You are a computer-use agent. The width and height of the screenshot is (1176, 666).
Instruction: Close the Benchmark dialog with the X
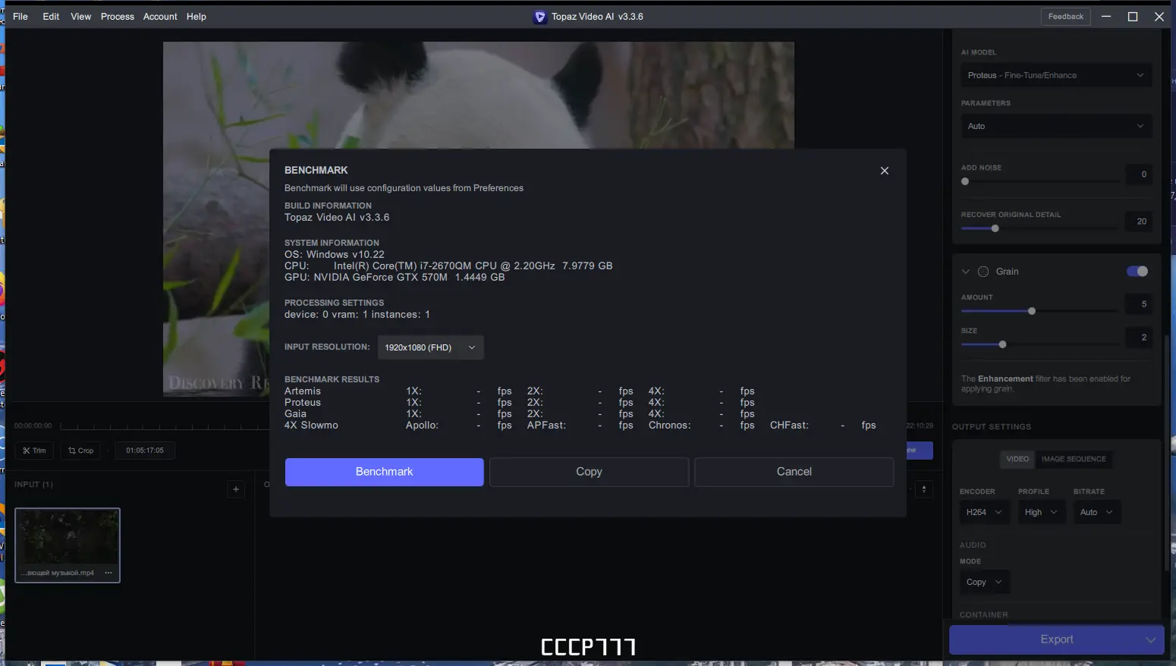pos(884,171)
